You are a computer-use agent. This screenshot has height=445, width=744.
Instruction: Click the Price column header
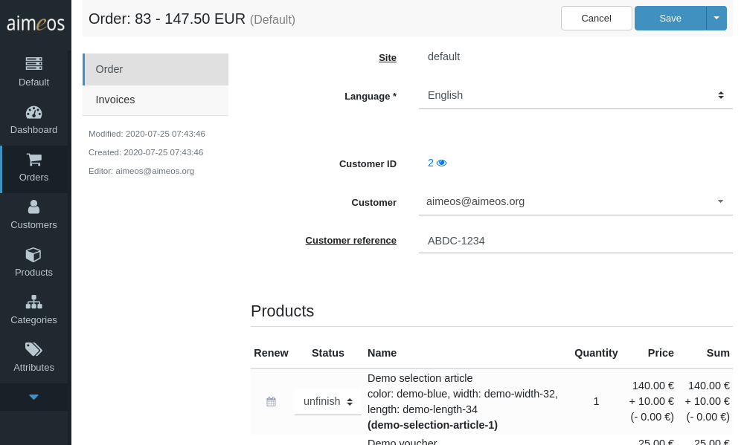(661, 353)
